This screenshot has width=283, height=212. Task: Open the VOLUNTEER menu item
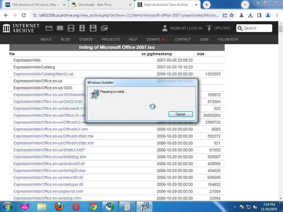(x=228, y=39)
